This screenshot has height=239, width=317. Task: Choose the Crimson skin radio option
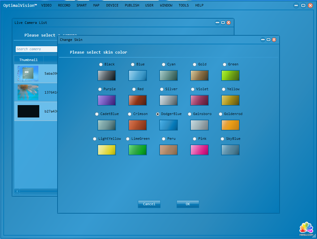(130, 114)
